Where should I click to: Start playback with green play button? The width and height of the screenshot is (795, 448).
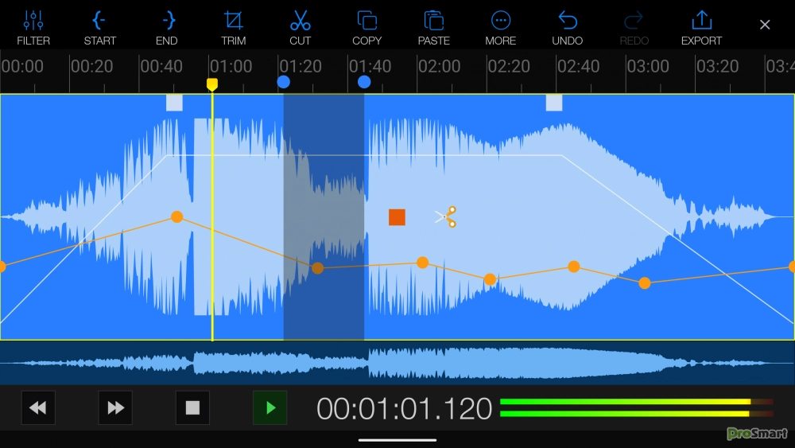click(x=270, y=408)
